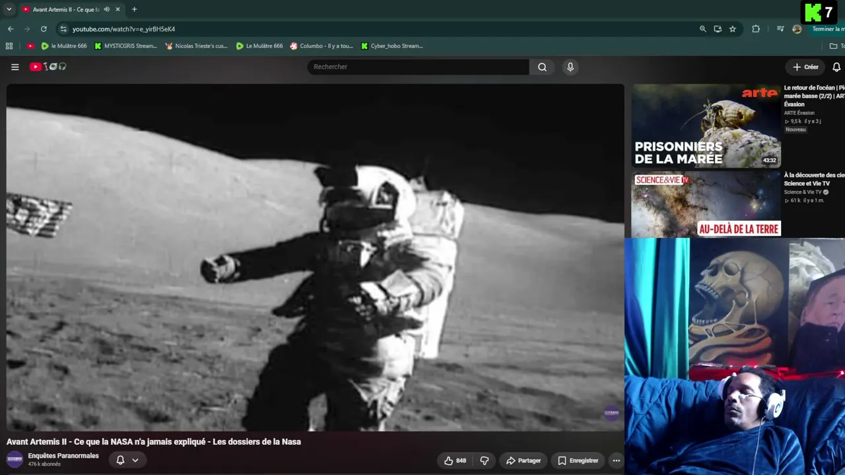Open the Cyber_hobo Stream bookmark
The height and width of the screenshot is (475, 845).
[x=391, y=46]
